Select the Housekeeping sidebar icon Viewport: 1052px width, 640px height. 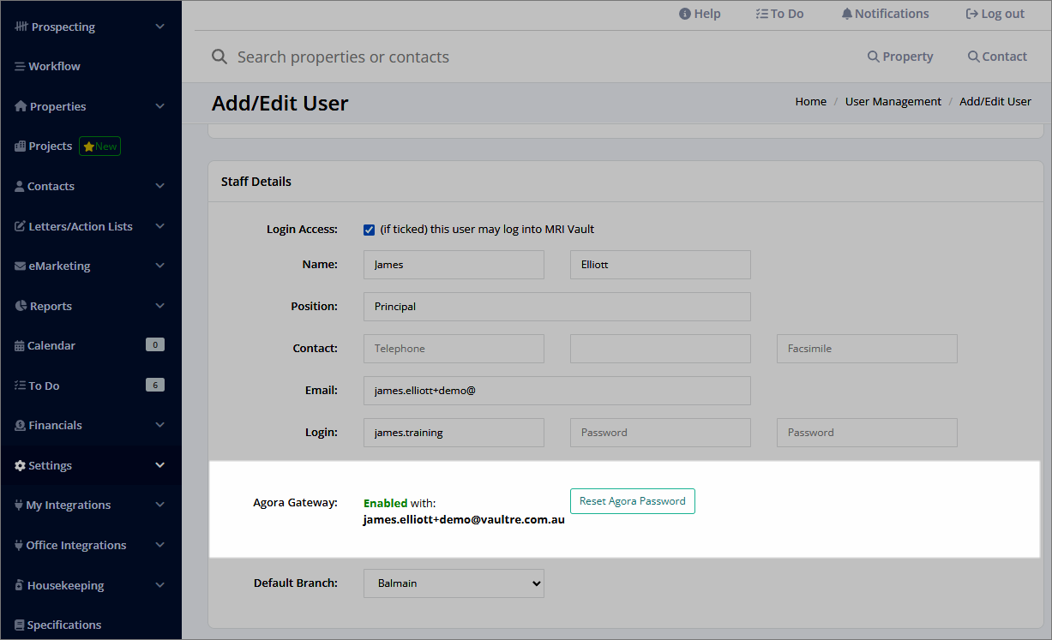pyautogui.click(x=19, y=585)
